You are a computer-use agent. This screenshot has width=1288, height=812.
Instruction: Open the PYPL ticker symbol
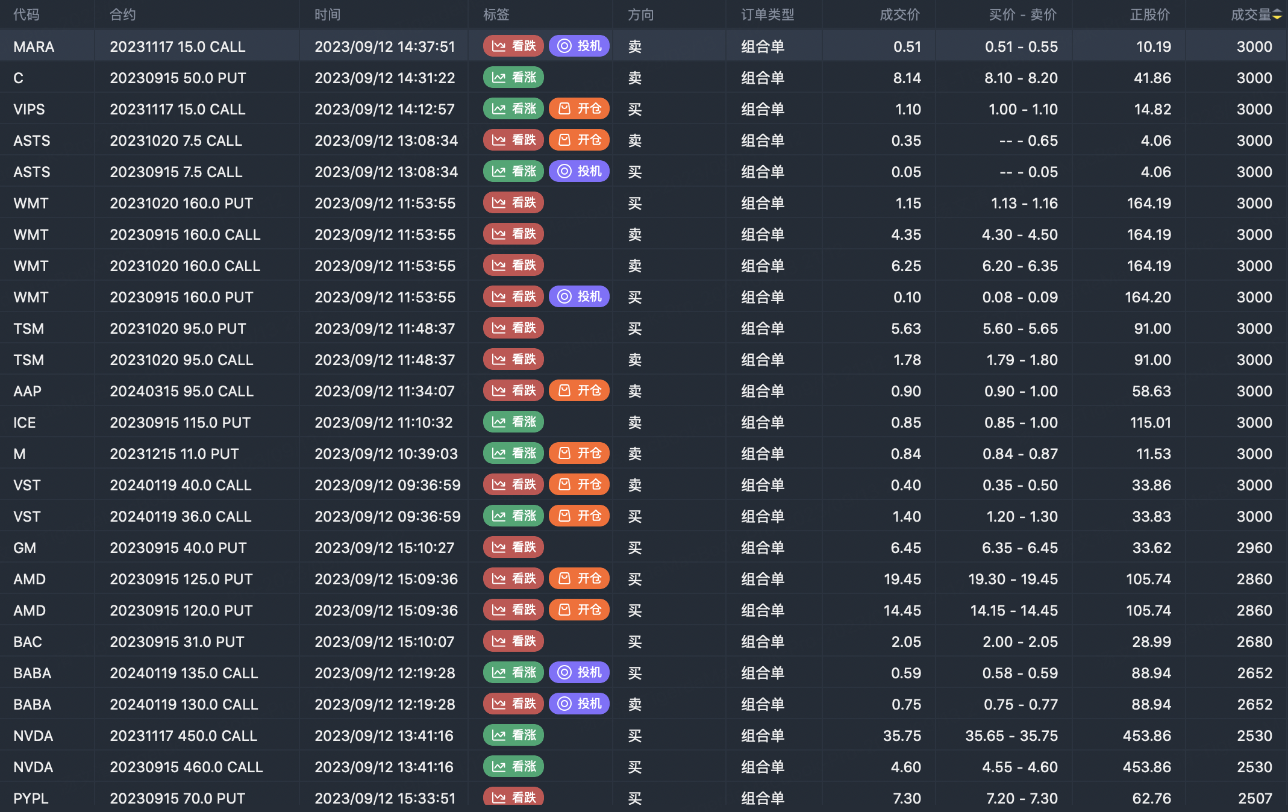[31, 798]
